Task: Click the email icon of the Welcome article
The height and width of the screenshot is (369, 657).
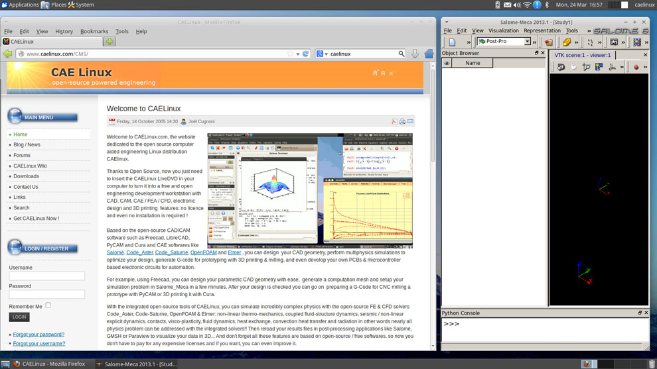Action: tap(410, 121)
